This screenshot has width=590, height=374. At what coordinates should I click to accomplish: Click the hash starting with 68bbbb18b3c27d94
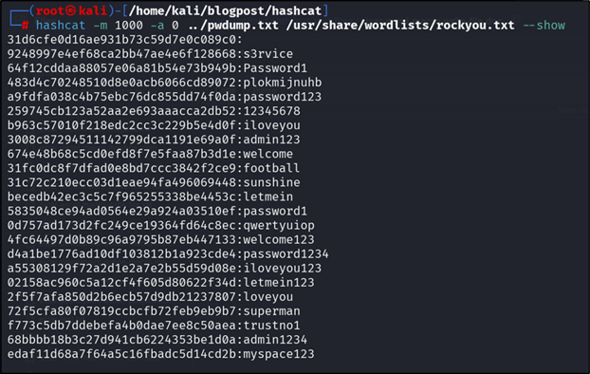121,340
